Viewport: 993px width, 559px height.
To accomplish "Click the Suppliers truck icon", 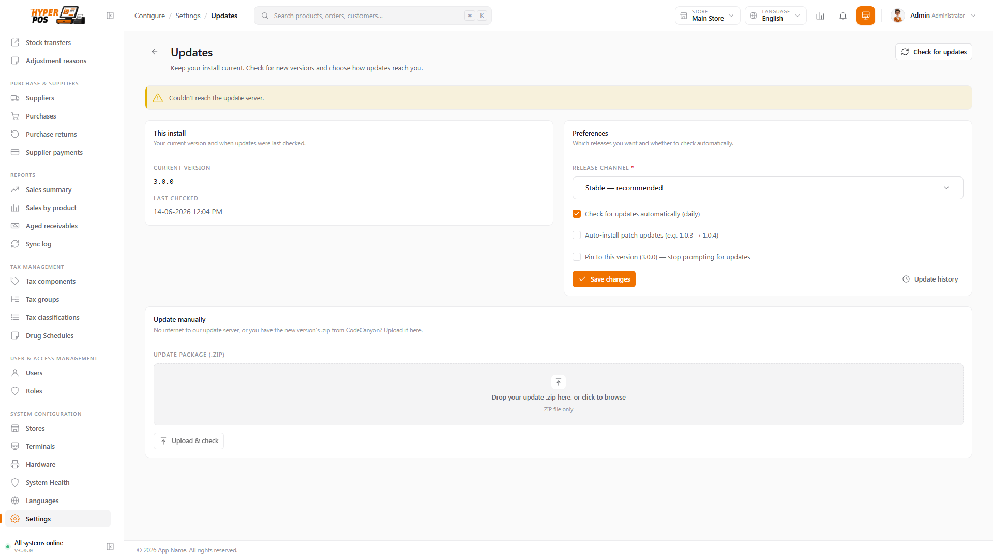I will pos(15,98).
